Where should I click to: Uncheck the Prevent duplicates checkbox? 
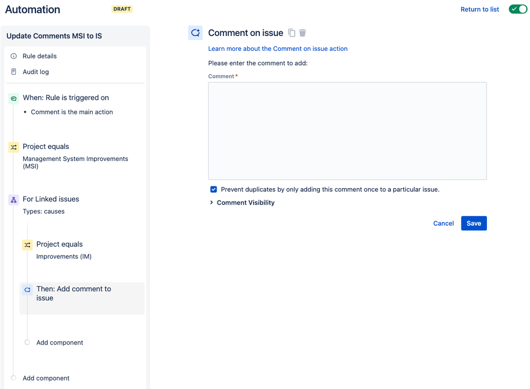coord(213,189)
